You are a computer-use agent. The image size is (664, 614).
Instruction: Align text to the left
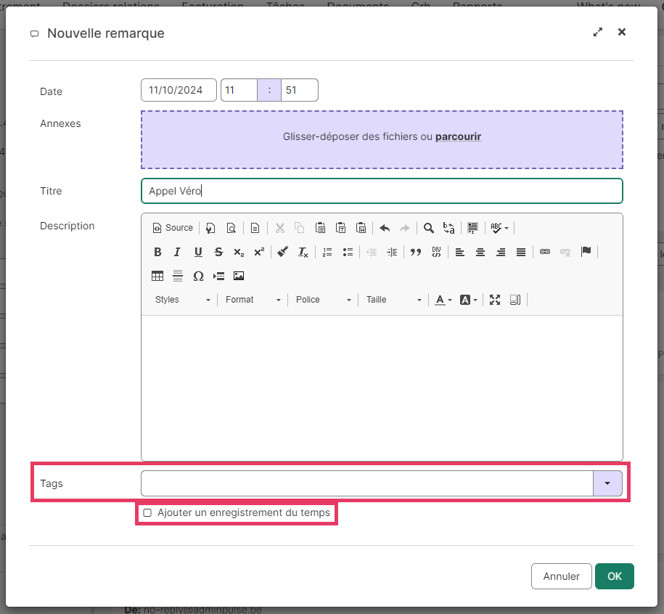(x=460, y=253)
